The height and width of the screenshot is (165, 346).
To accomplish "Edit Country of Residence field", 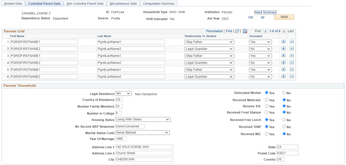I will point(119,100).
